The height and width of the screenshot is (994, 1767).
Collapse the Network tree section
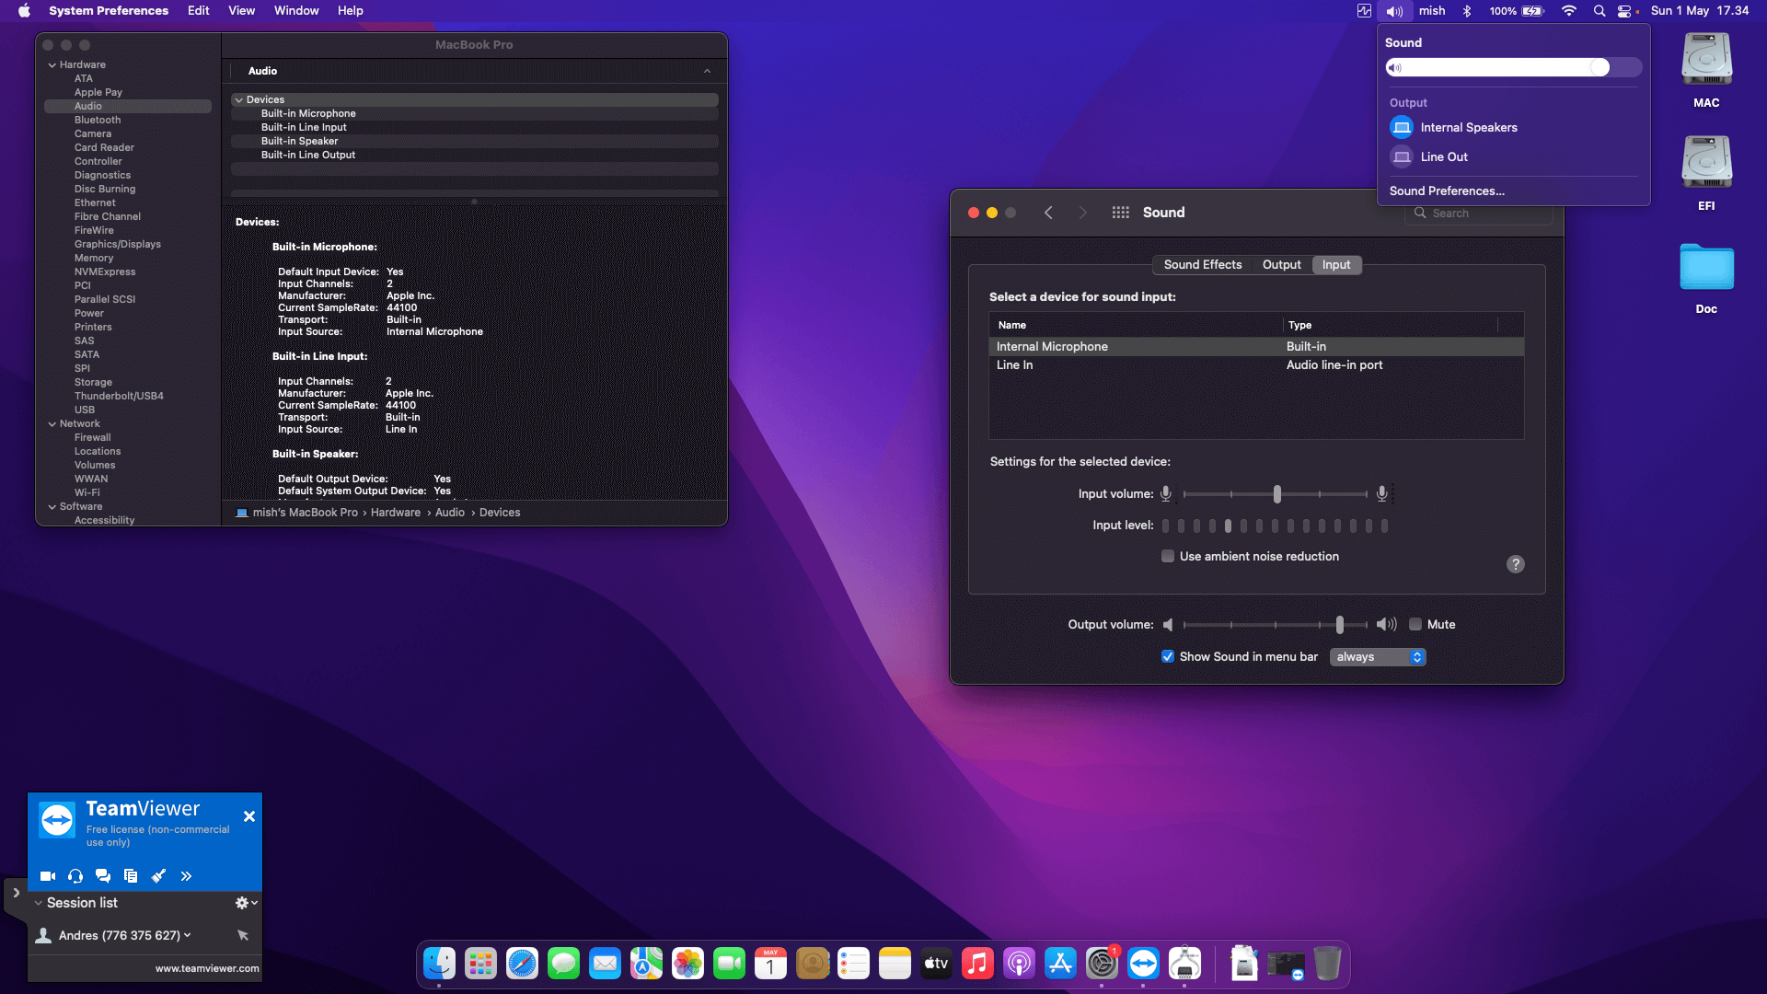[52, 424]
